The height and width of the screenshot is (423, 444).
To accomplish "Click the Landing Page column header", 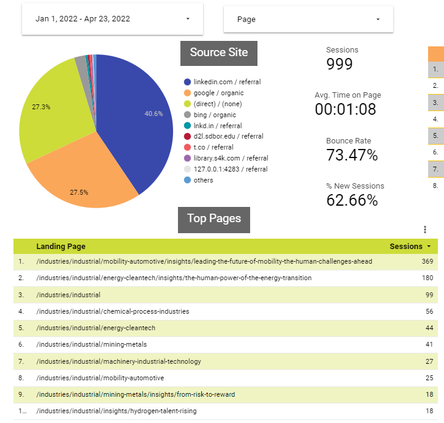I will tap(61, 247).
